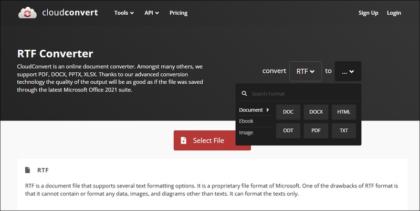This screenshot has width=420, height=211.
Task: Choose DOCX as target format
Action: 316,112
